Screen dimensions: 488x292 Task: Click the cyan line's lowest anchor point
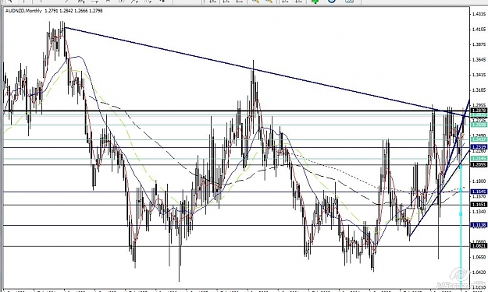(x=461, y=214)
